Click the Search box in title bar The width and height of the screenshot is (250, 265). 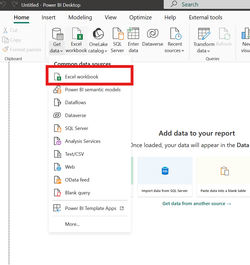[x=207, y=4]
